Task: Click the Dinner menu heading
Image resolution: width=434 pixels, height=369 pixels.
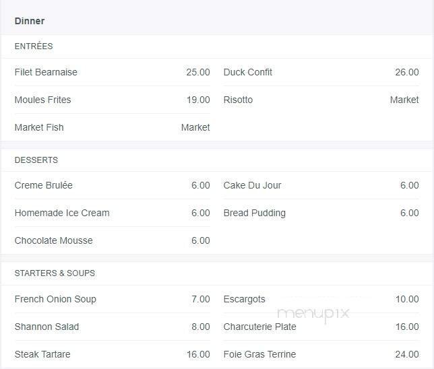Action: [30, 21]
